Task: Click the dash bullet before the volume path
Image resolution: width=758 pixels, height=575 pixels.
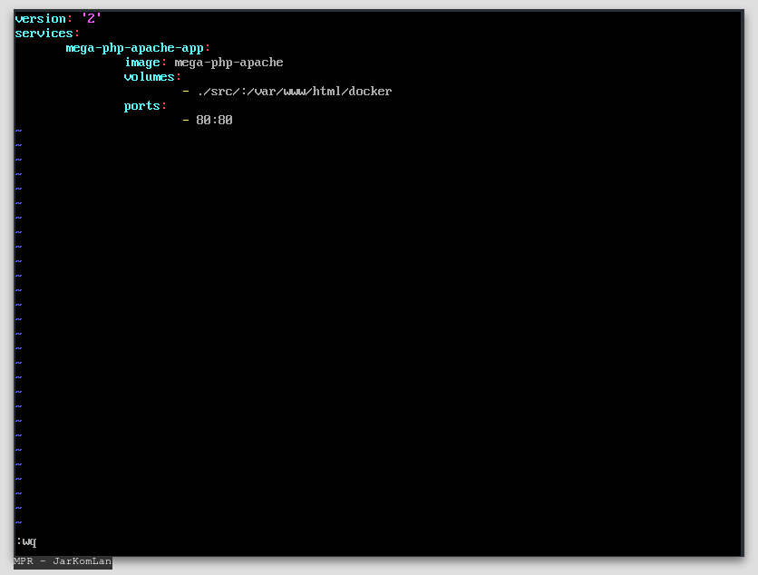Action: coord(185,91)
